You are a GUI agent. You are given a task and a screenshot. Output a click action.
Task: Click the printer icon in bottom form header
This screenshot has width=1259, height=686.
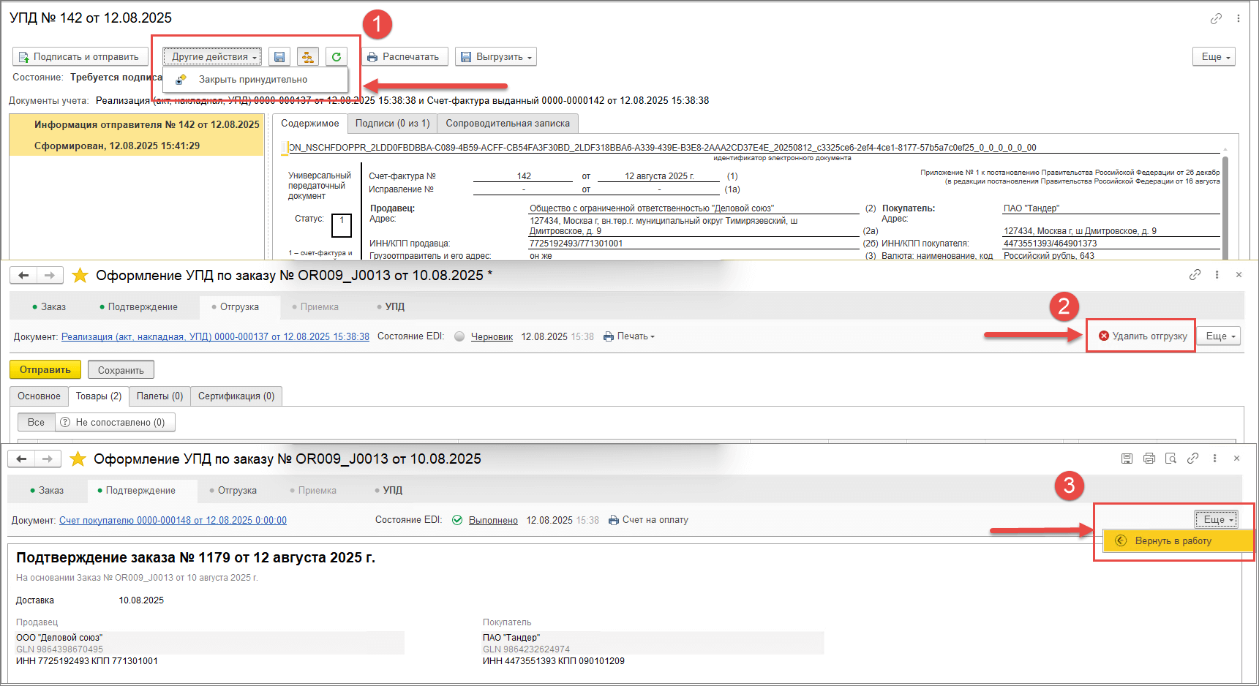[1149, 459]
